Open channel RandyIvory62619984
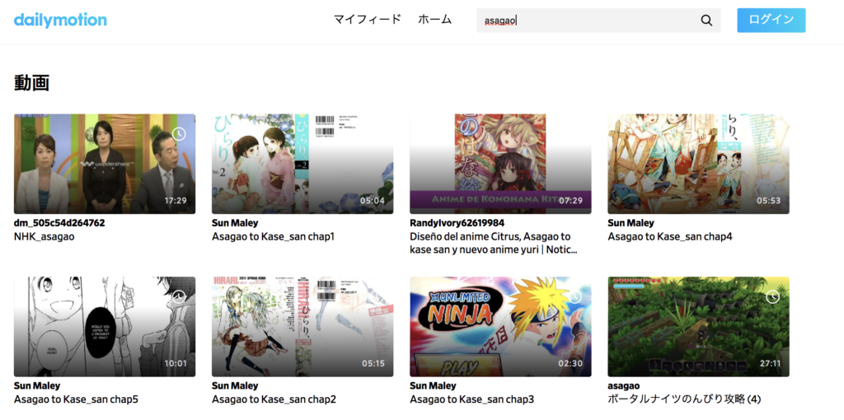This screenshot has height=420, width=844. click(x=458, y=222)
